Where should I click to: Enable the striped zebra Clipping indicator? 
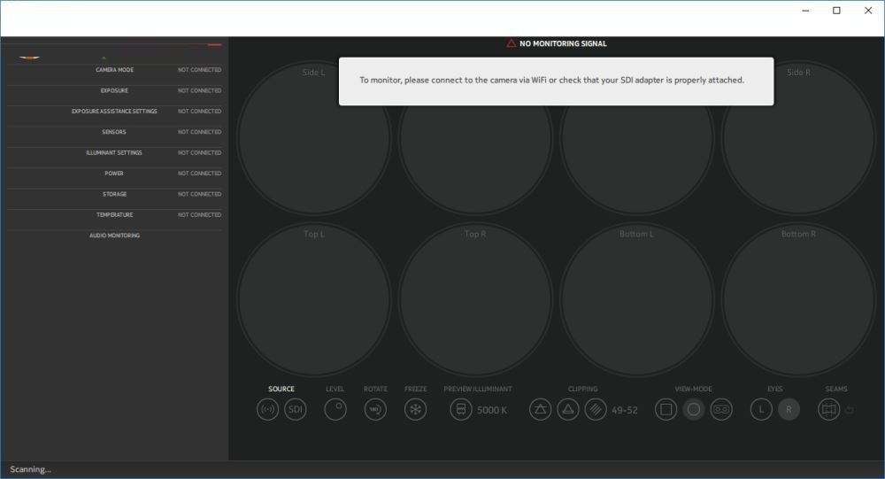596,410
